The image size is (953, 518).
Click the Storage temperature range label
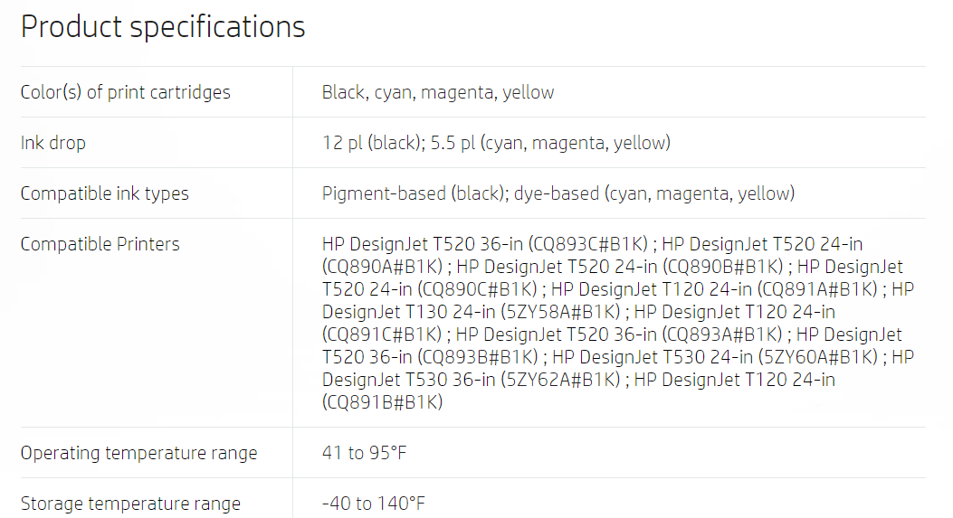[130, 504]
